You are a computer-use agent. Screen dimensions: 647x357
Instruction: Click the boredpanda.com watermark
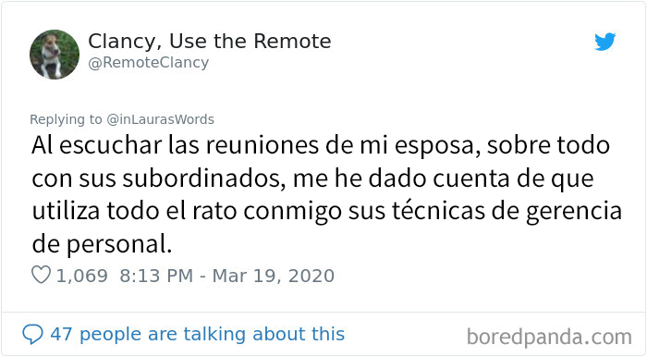549,337
